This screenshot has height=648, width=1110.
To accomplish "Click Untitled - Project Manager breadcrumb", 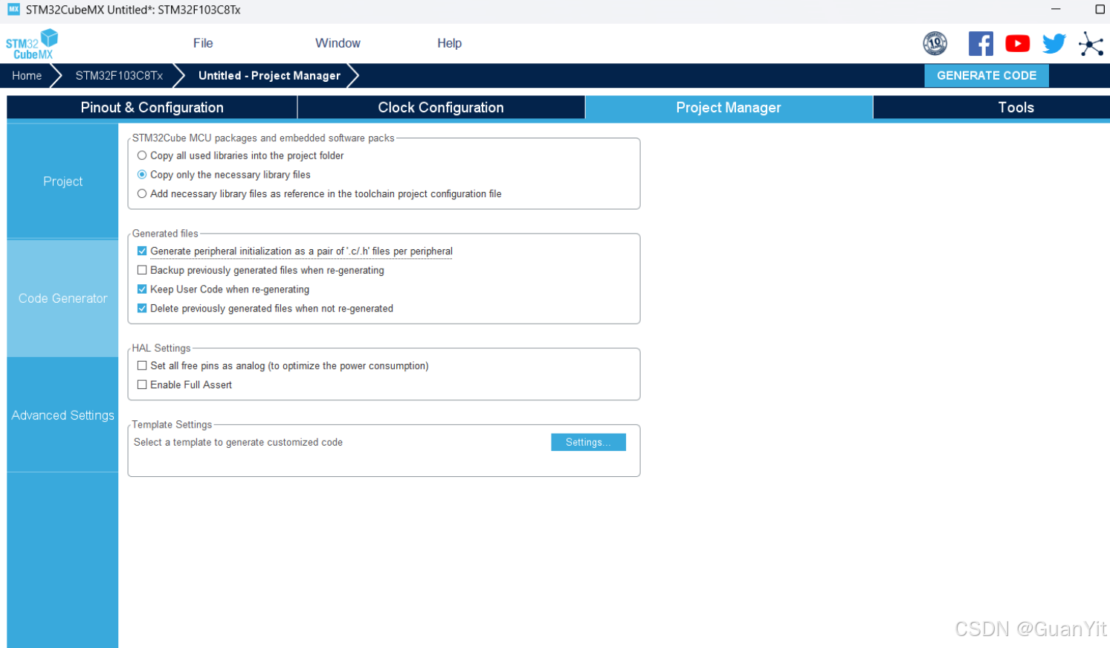I will tap(269, 76).
